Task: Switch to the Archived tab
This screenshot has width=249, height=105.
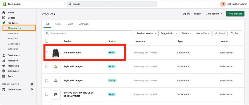Action: point(84,24)
